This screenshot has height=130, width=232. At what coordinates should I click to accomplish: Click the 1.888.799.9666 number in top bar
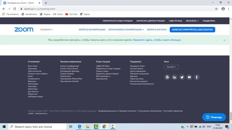[175, 21]
